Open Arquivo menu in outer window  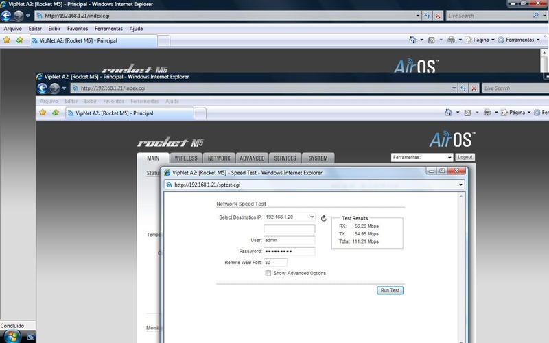(12, 29)
